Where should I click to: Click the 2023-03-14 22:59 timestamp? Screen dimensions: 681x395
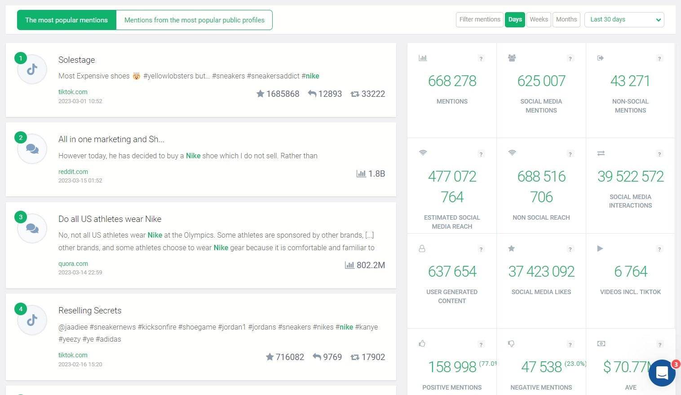80,273
